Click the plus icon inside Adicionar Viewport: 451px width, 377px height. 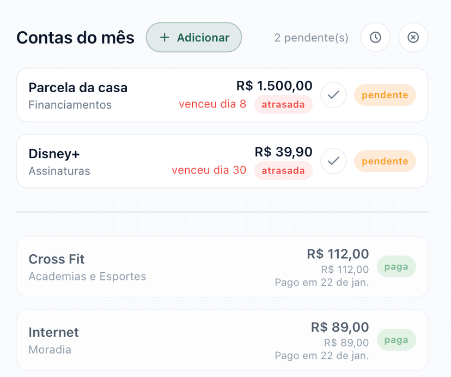pyautogui.click(x=164, y=37)
